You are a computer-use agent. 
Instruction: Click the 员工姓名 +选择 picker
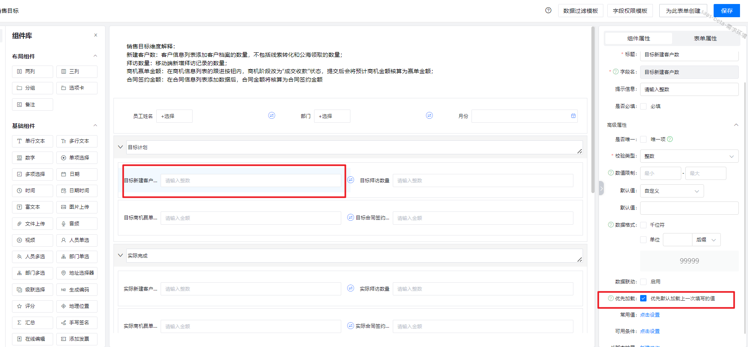coord(174,116)
